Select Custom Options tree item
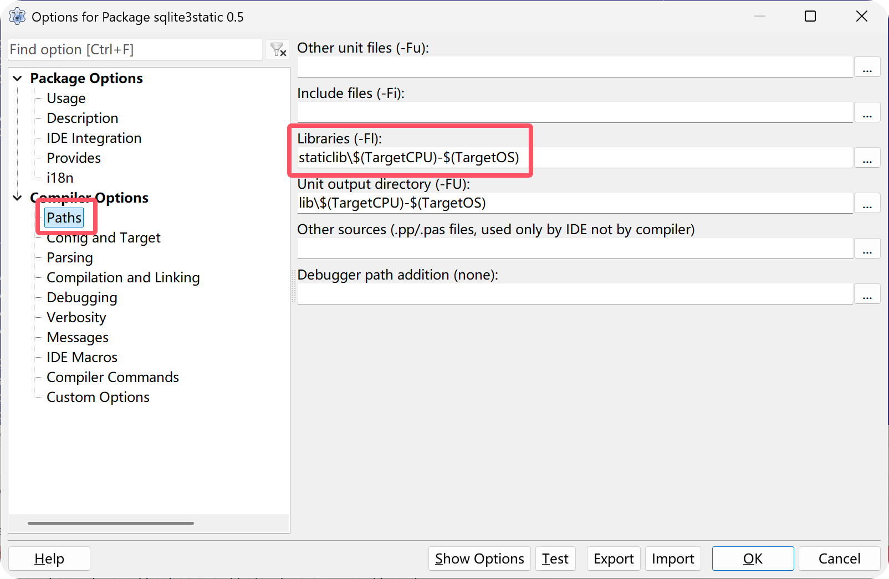 tap(98, 397)
